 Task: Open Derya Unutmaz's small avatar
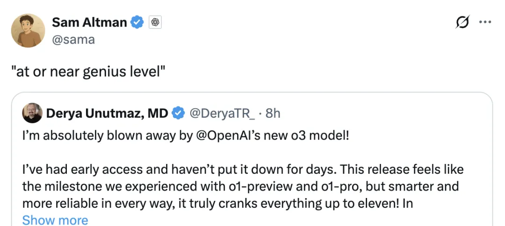click(x=32, y=113)
